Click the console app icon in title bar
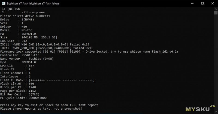This screenshot has width=218, height=114. 3,4
